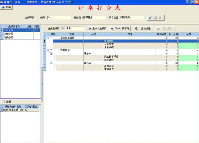Click the 最大分值 column header

173,34
